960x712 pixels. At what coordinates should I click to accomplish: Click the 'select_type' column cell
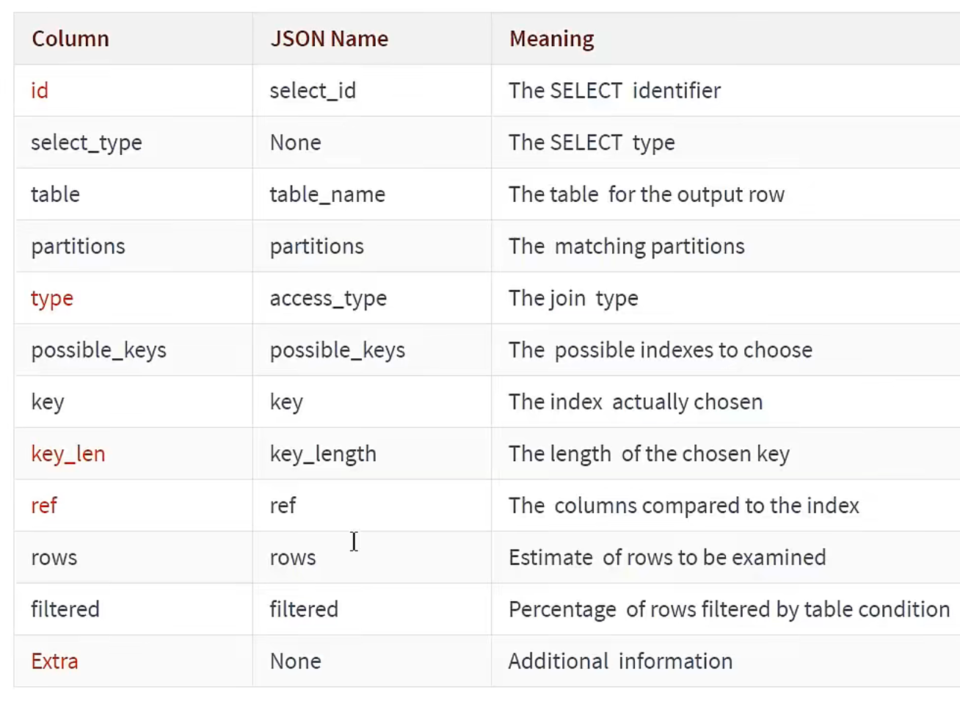click(87, 142)
